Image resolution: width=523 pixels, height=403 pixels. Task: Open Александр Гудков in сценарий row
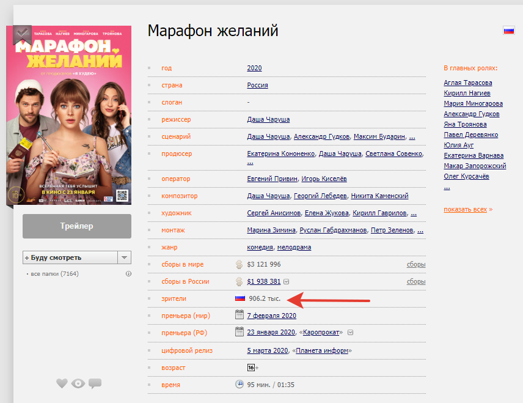point(321,136)
